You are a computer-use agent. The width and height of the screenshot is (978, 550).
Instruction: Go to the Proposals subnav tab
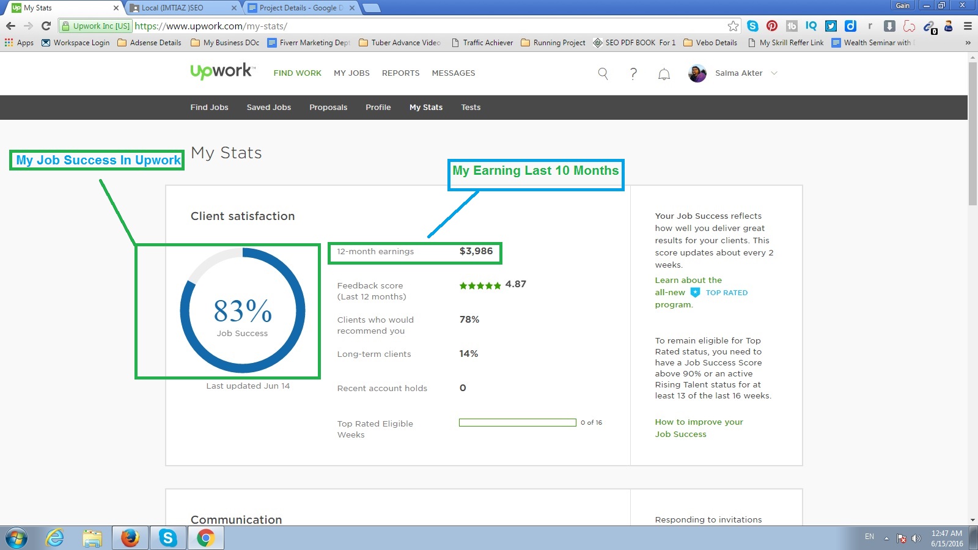pos(328,108)
